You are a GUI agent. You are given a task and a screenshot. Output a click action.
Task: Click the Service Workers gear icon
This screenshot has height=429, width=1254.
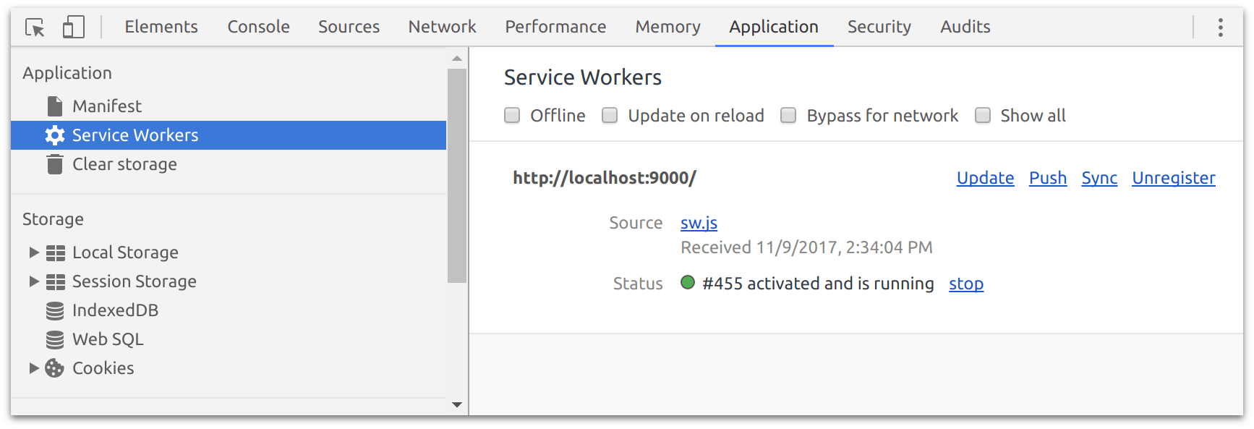pyautogui.click(x=55, y=135)
